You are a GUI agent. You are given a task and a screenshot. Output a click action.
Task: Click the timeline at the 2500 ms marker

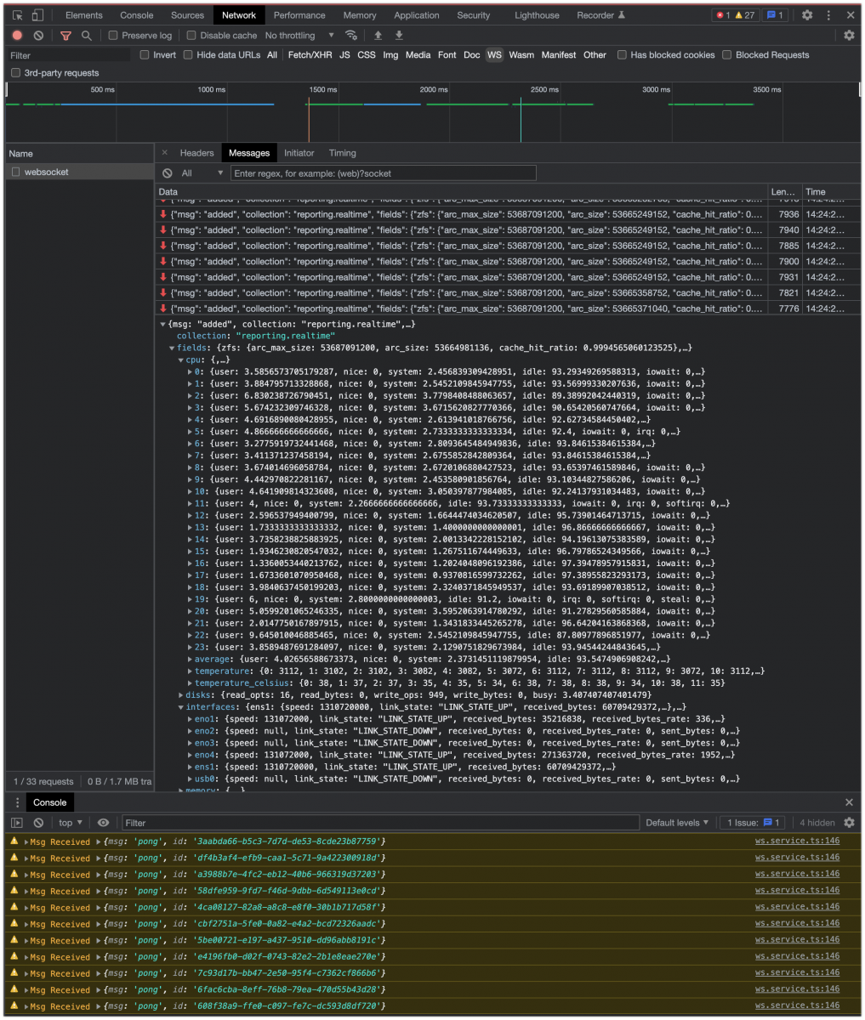[544, 106]
